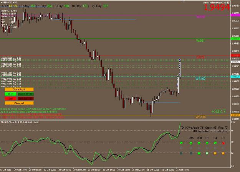Click the 31 Oct 06:00 time axis label
This screenshot has height=172, width=240.
point(167,170)
